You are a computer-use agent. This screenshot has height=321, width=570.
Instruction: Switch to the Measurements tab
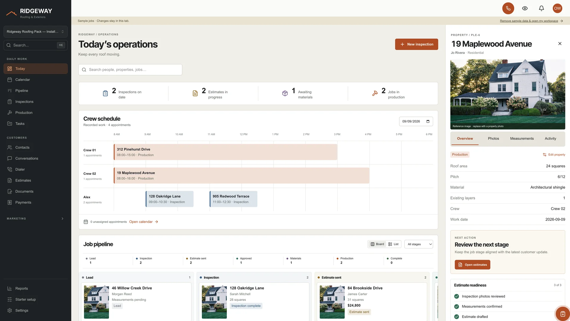coord(522,139)
